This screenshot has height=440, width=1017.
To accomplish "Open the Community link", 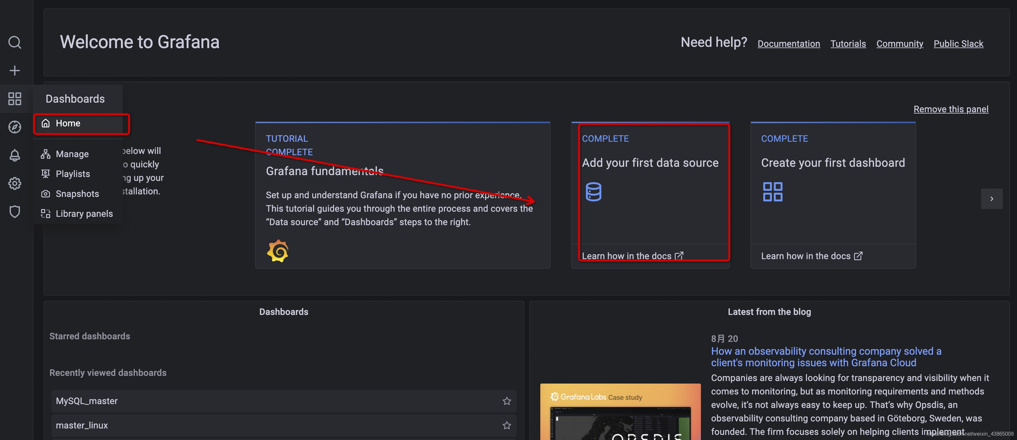I will click(x=900, y=43).
